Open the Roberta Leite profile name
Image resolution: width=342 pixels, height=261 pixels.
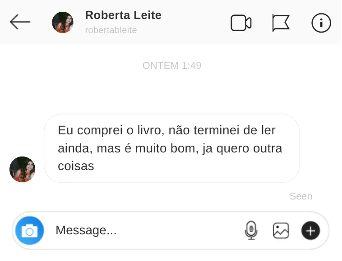(x=123, y=15)
